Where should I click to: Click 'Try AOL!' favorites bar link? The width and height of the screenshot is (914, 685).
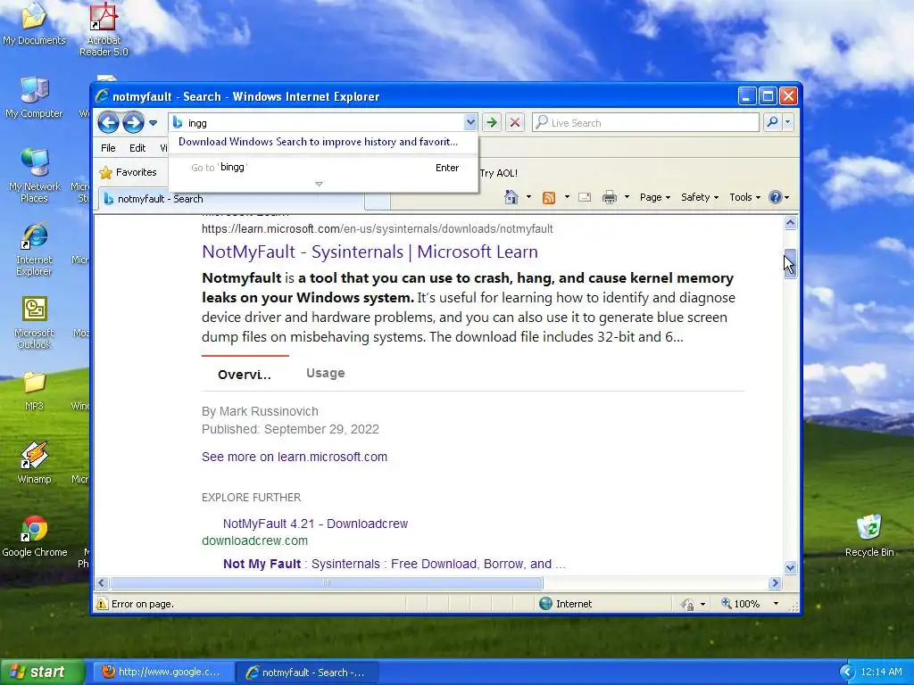click(498, 173)
